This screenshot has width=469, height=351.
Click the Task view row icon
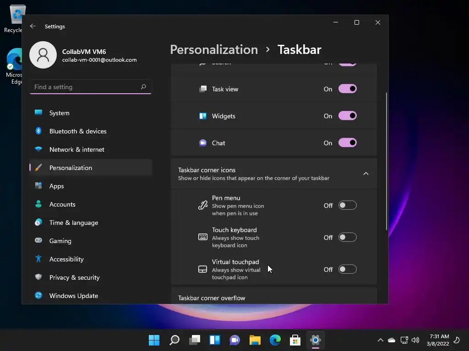click(203, 89)
